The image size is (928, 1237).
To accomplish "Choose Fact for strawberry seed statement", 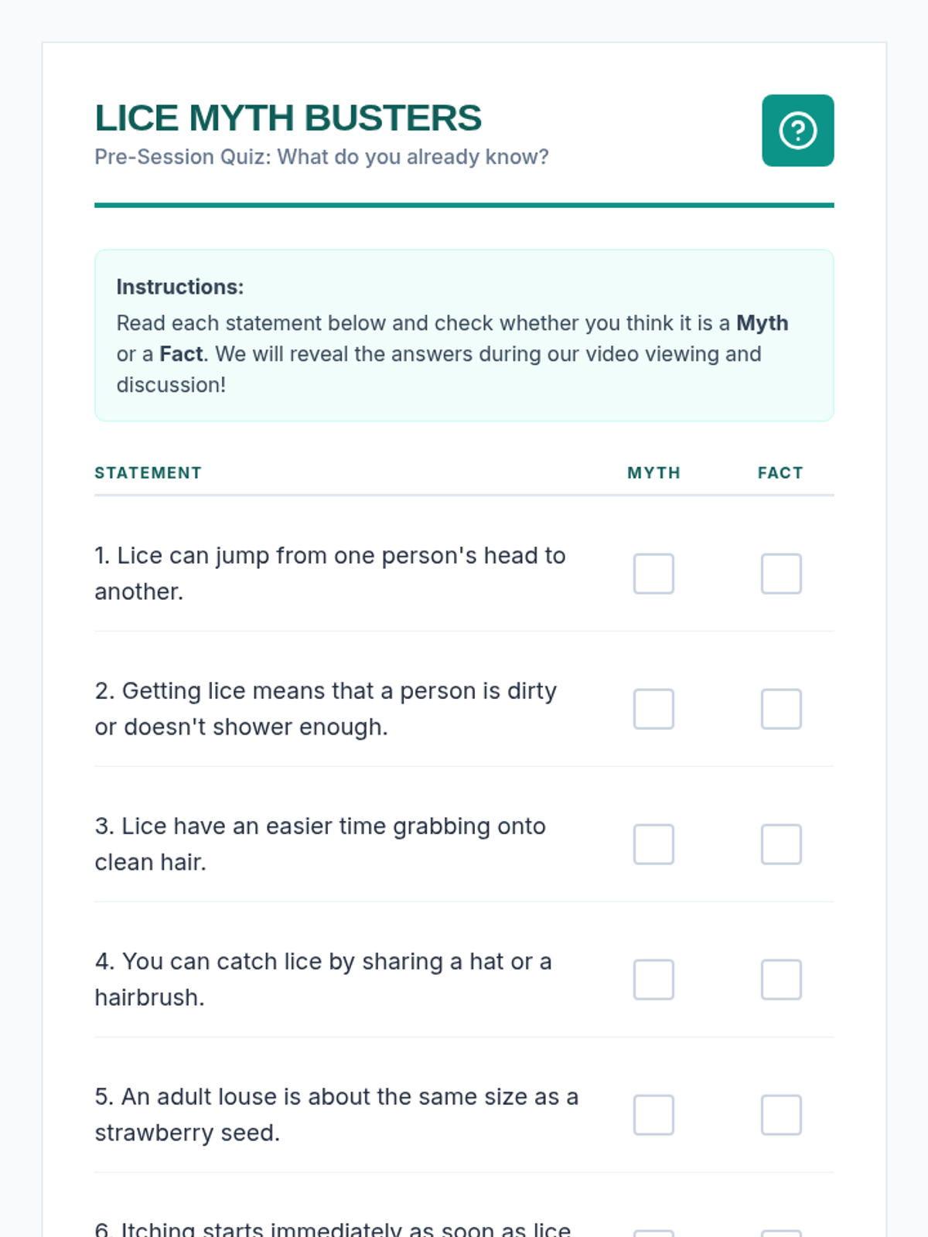I will coord(781,1115).
